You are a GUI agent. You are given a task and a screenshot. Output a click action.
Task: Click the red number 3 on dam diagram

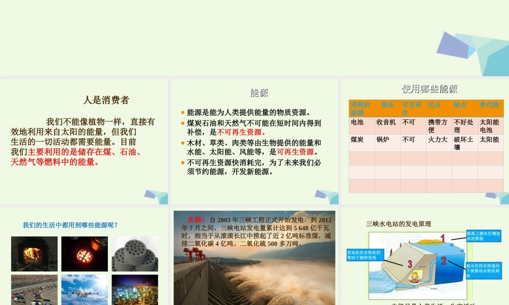coord(410,264)
